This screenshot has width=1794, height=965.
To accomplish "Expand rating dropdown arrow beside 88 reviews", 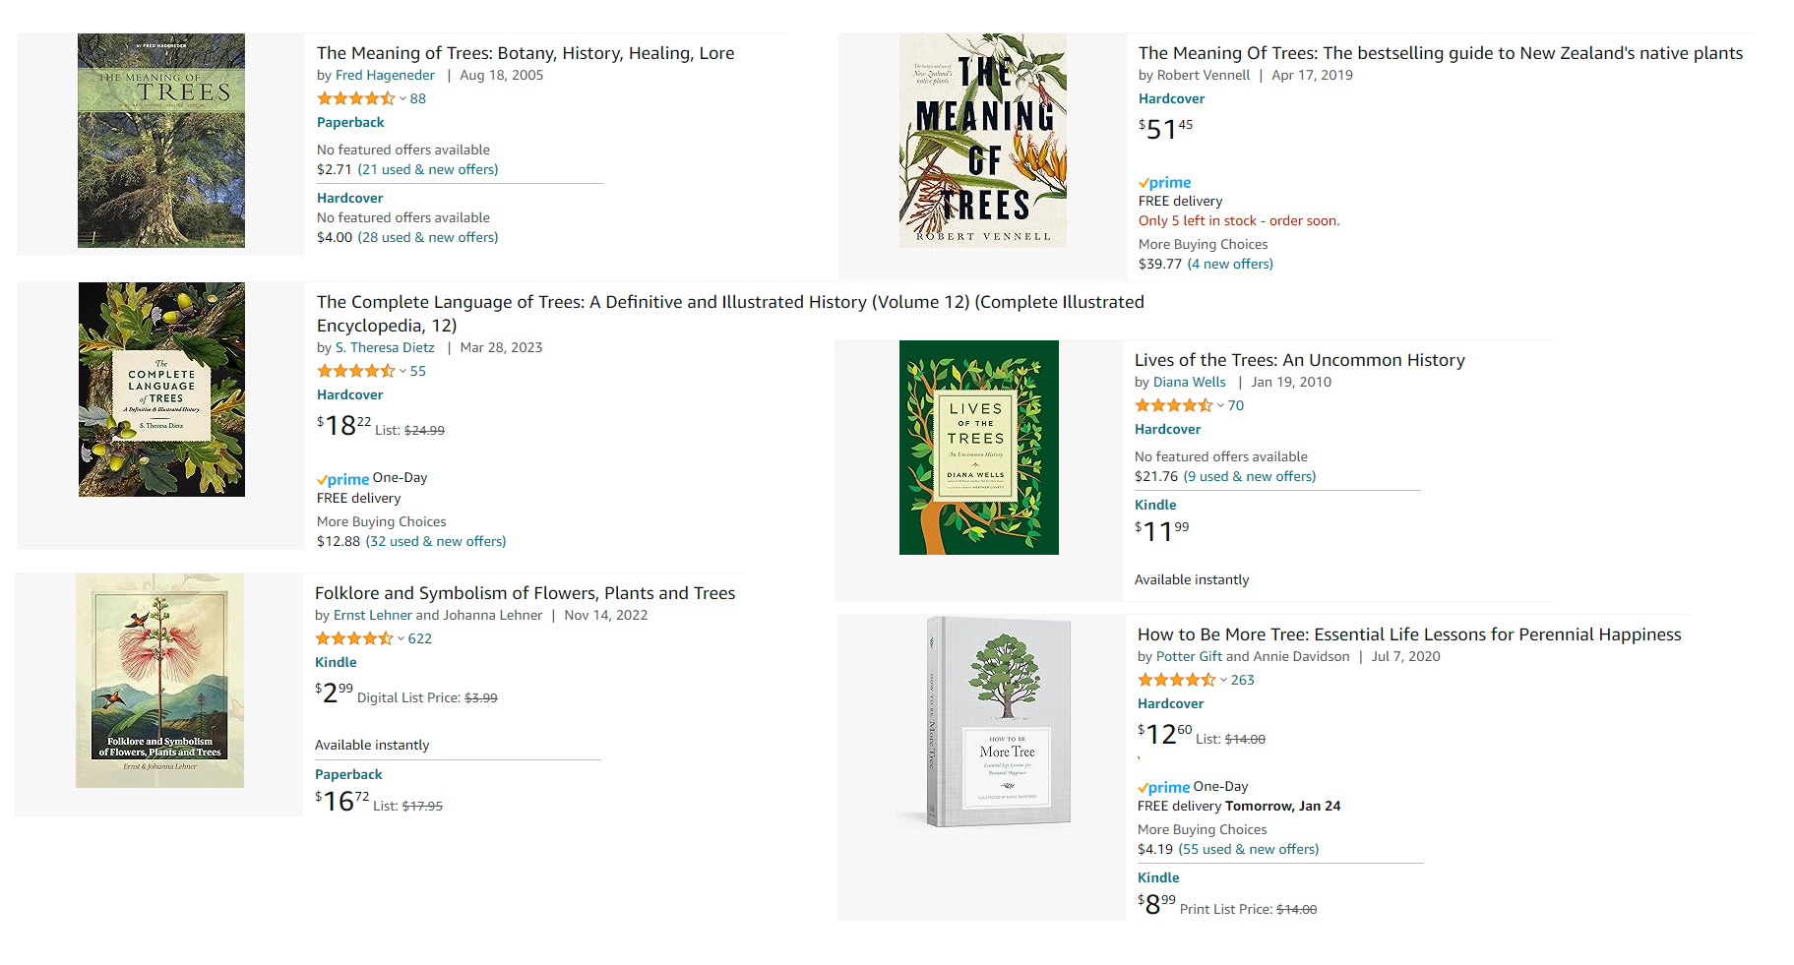I will pyautogui.click(x=402, y=98).
